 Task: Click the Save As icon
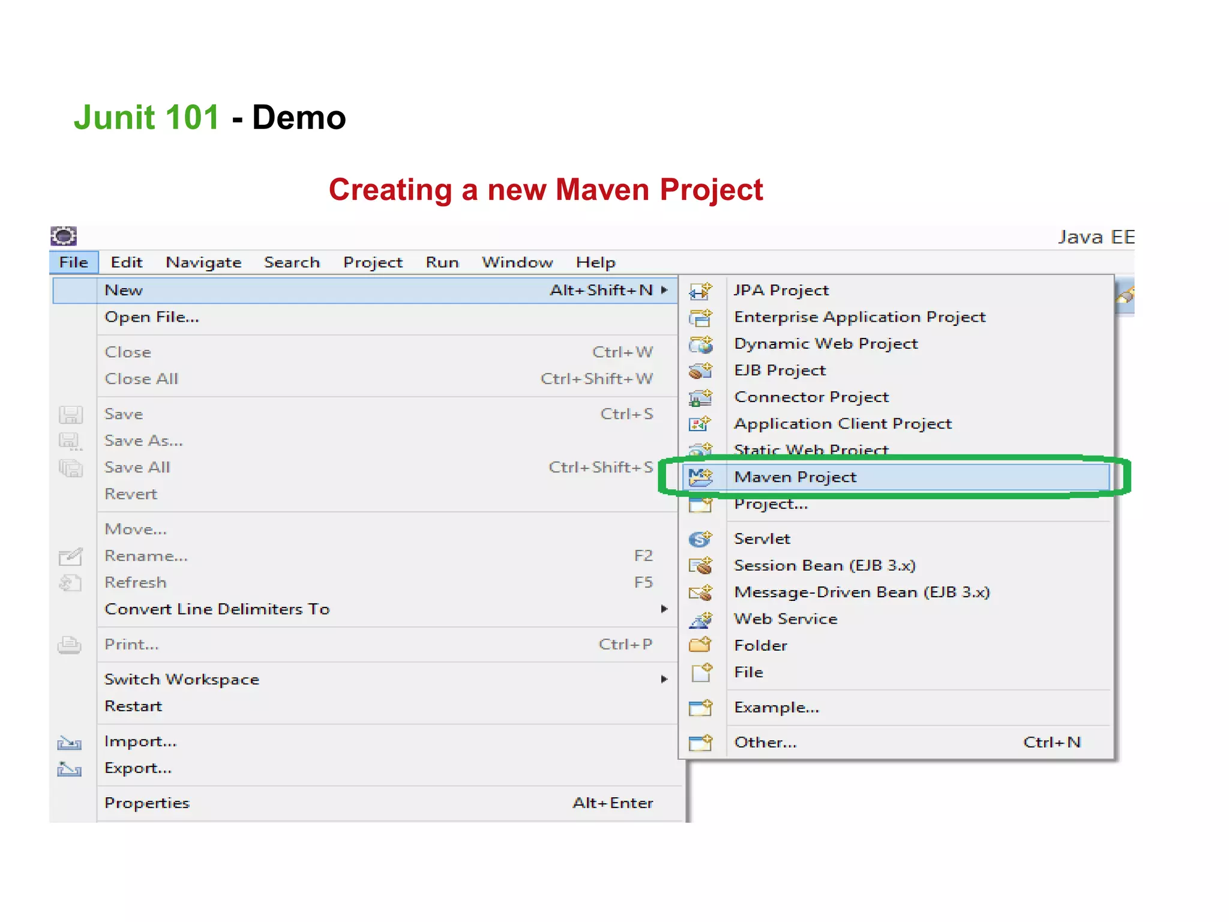click(x=71, y=441)
